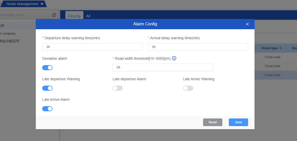Switch to the Directly tab
The width and height of the screenshot is (297, 141).
point(74,16)
